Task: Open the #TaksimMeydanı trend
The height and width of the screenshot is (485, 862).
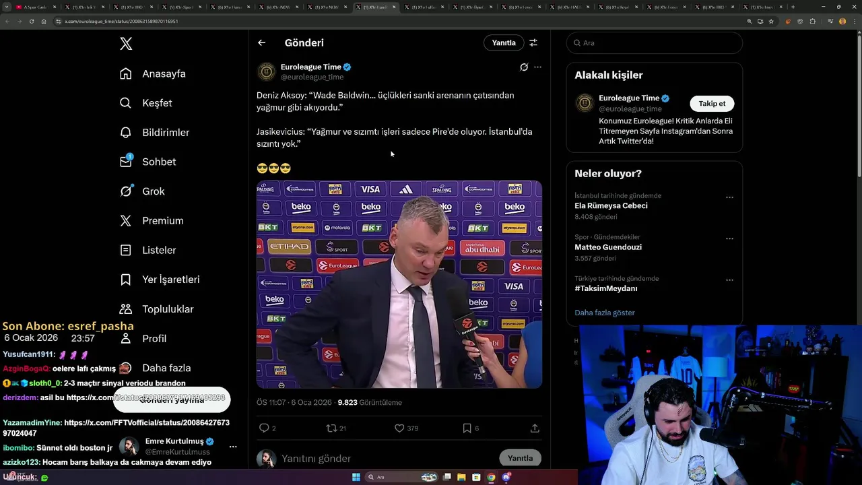Action: [606, 288]
